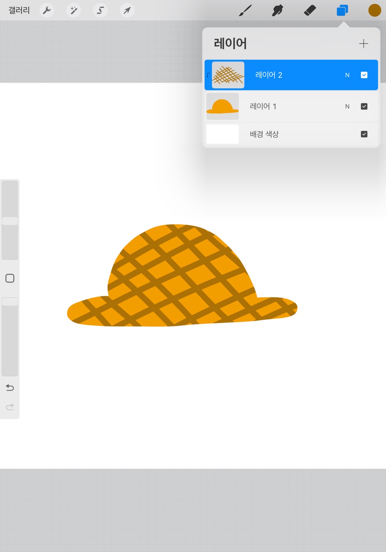The image size is (386, 552).
Task: Open the active color picker
Action: tap(374, 10)
